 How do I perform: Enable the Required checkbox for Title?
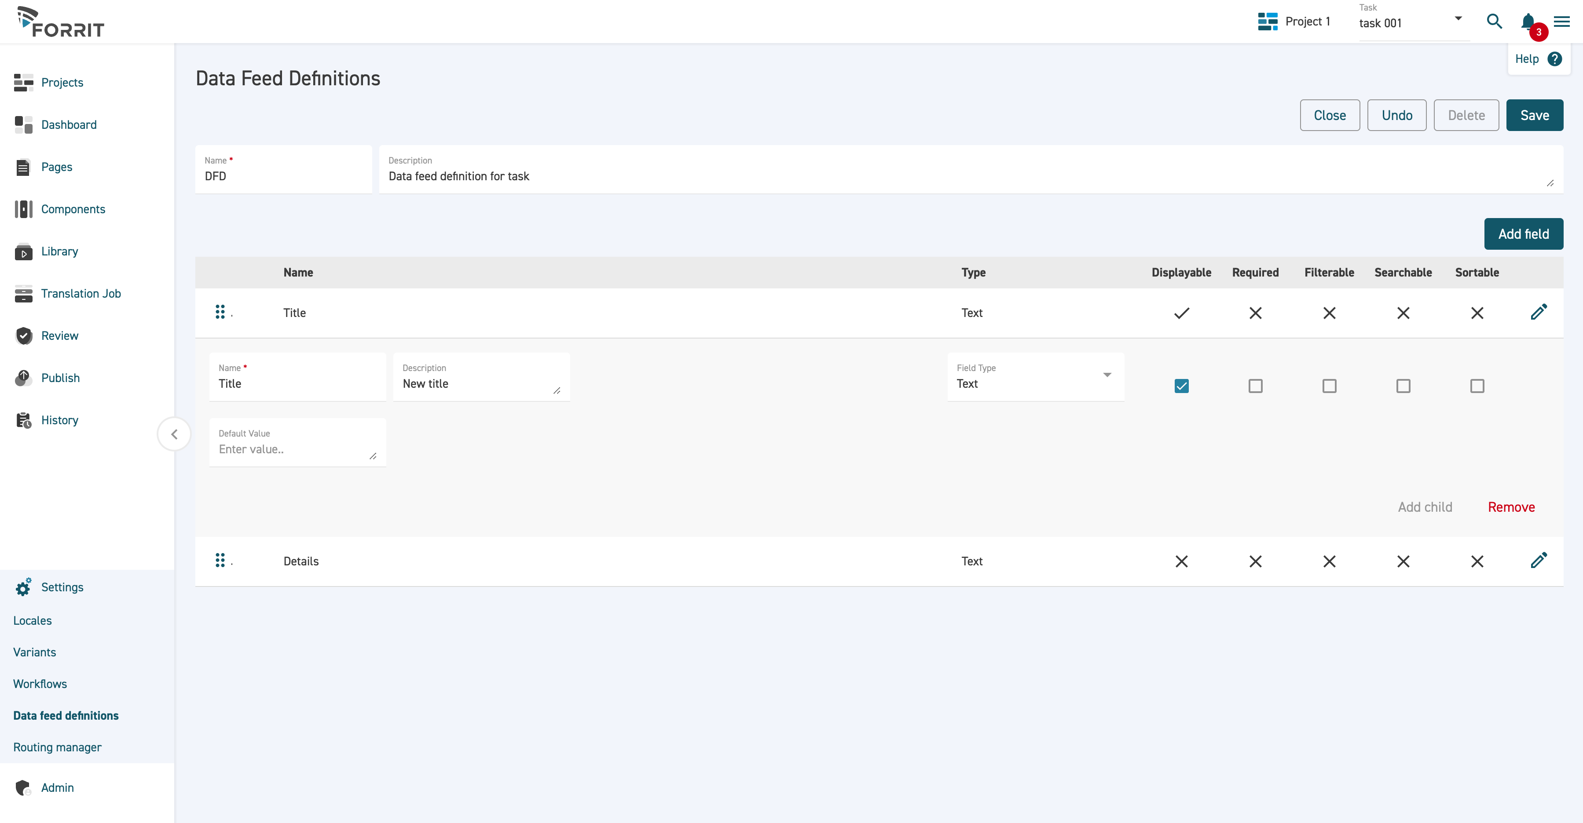click(1256, 386)
